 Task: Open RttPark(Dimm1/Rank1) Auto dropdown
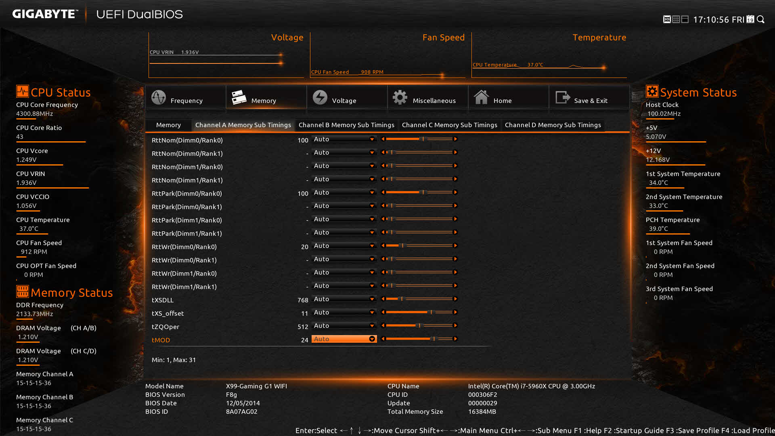[344, 233]
